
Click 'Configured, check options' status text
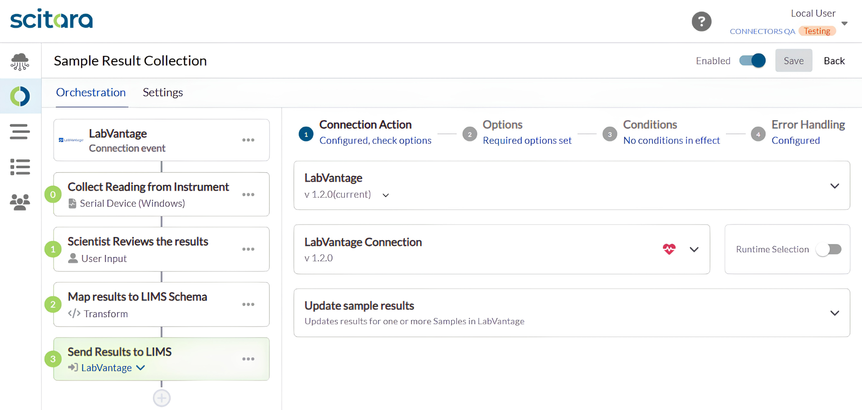375,141
